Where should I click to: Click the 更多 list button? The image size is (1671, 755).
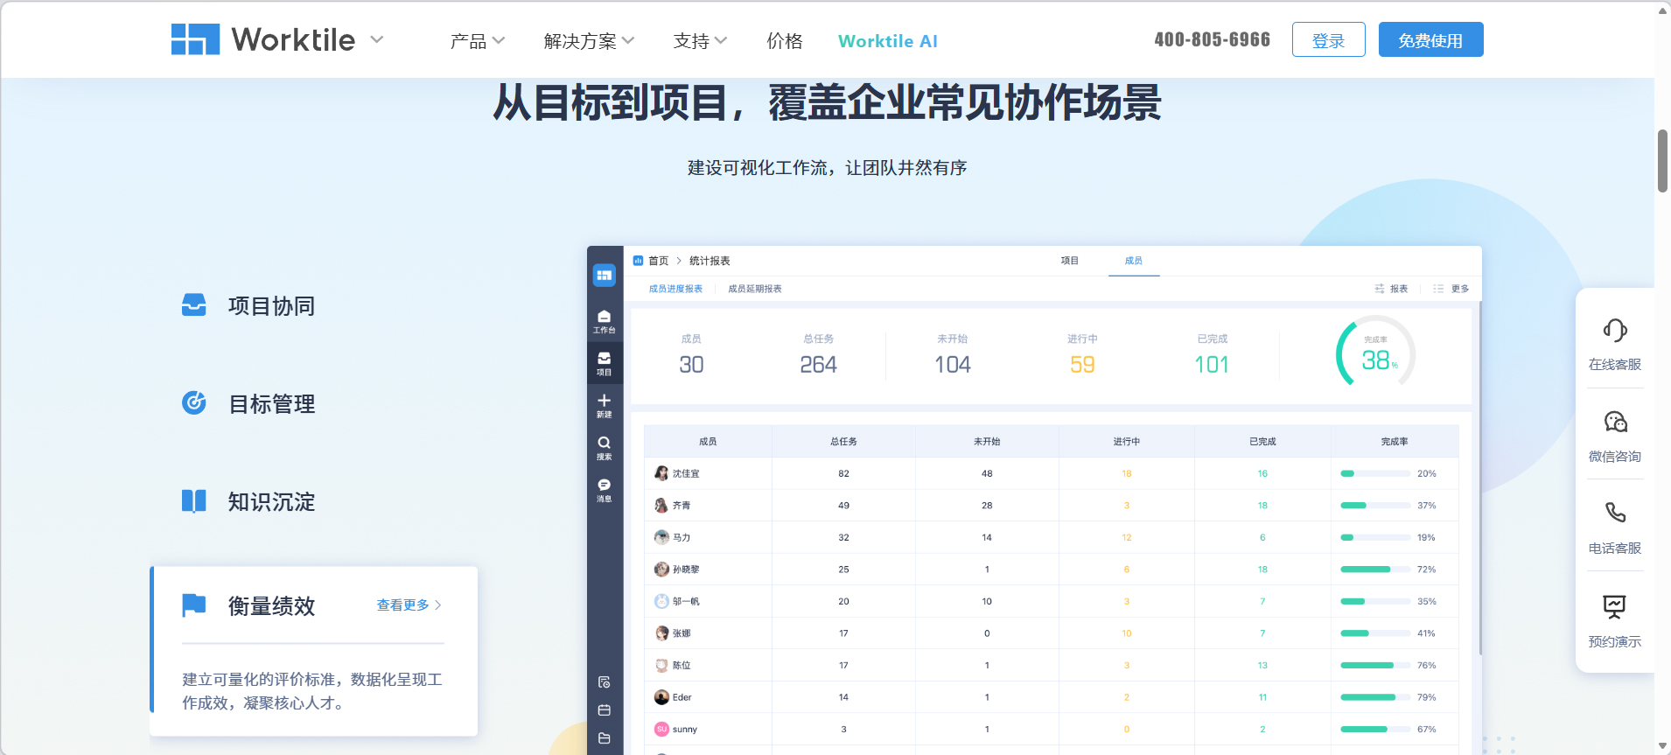point(1451,289)
